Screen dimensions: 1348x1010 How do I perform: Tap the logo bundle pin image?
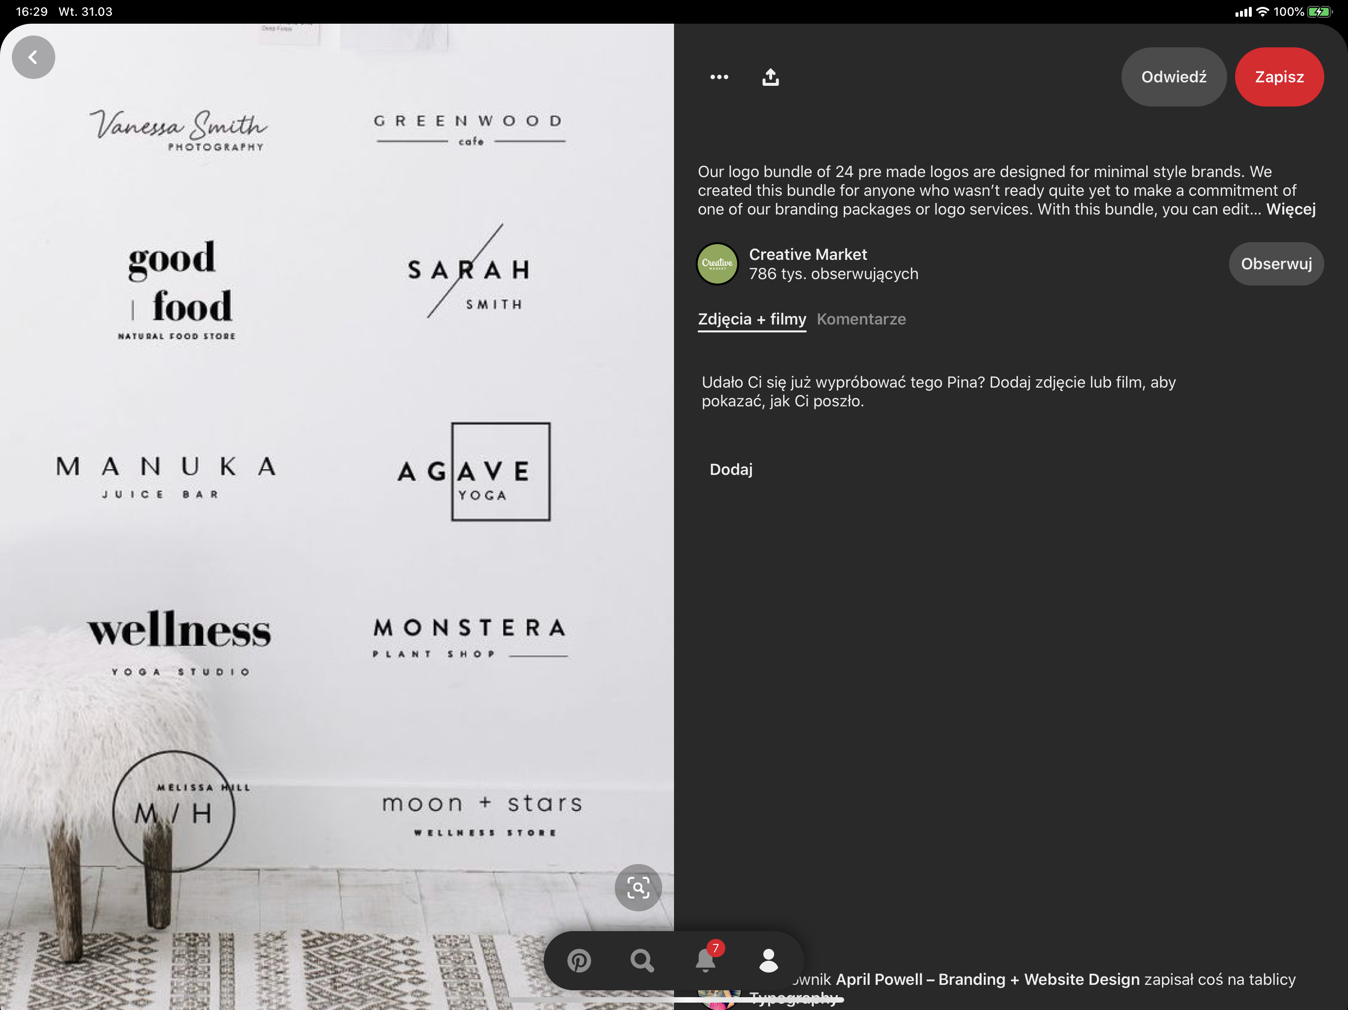tap(337, 516)
